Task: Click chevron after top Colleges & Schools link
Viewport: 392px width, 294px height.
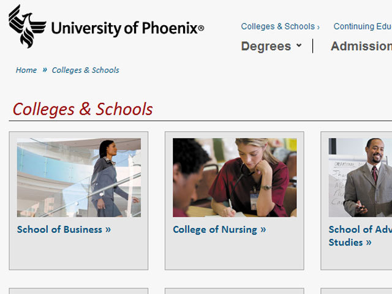Action: (318, 27)
